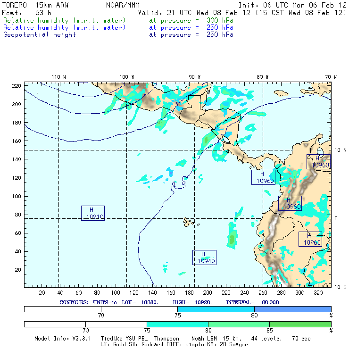Click the green '300 hPa' pressure value

pos(220,20)
